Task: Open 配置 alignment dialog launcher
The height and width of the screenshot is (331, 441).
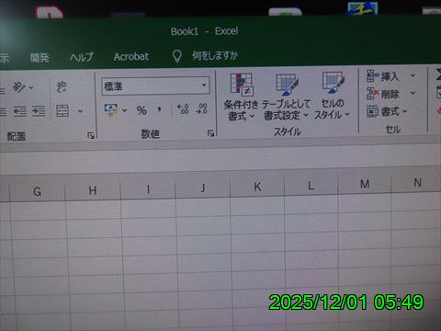Action: 91,135
